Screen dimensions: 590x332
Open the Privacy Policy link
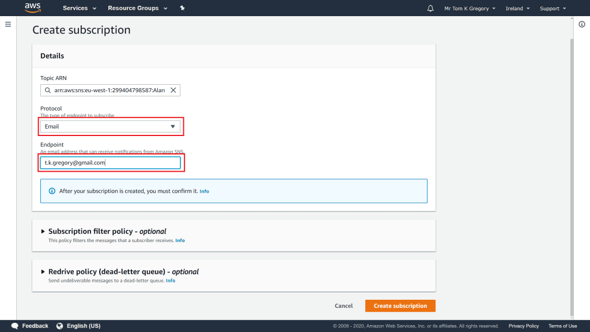[523, 326]
